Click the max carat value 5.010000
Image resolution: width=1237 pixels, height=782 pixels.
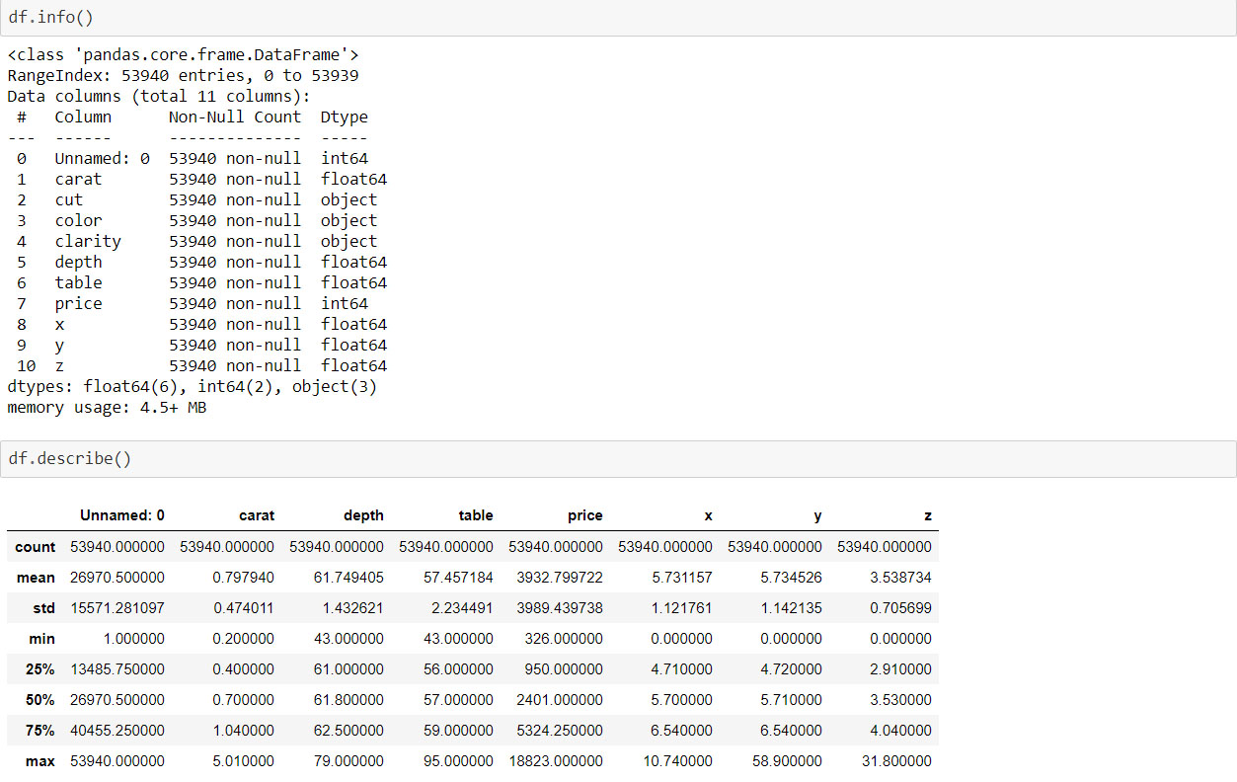243,760
